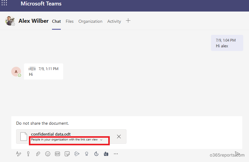This screenshot has width=249, height=162.
Task: Open the Format text options
Action: click(x=19, y=154)
